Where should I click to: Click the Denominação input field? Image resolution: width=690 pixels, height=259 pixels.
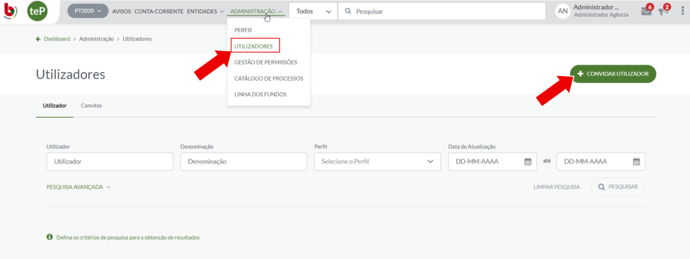click(x=244, y=161)
